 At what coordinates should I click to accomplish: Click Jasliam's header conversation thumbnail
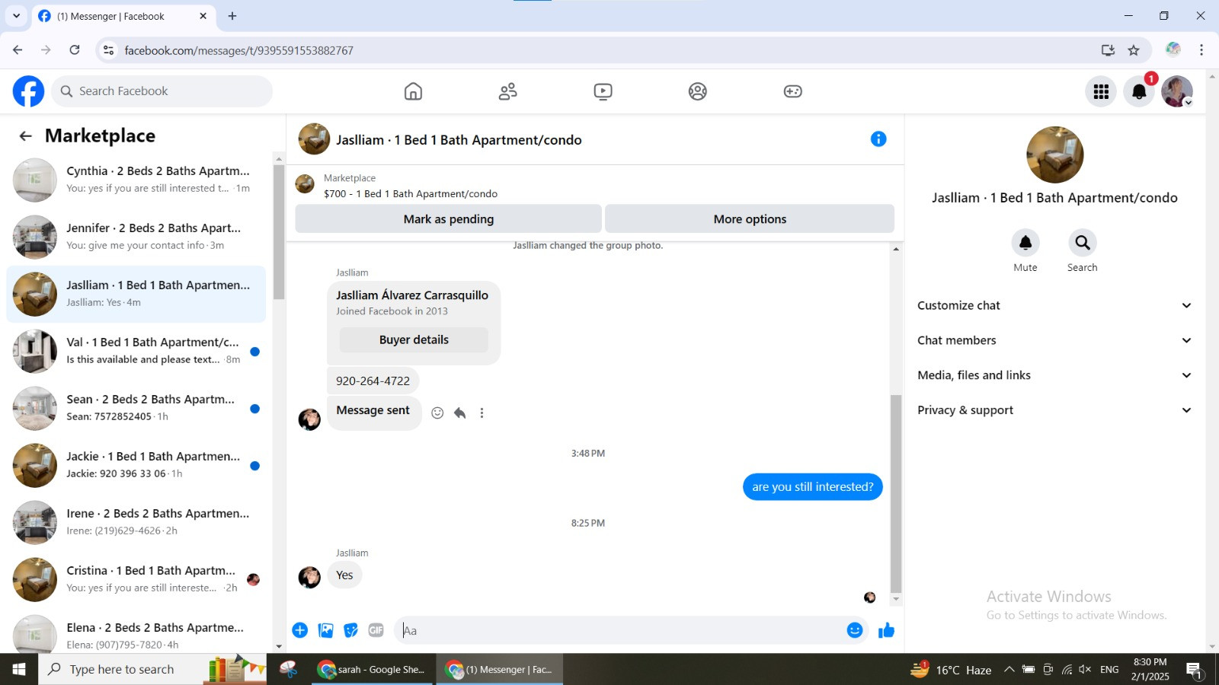(x=314, y=139)
